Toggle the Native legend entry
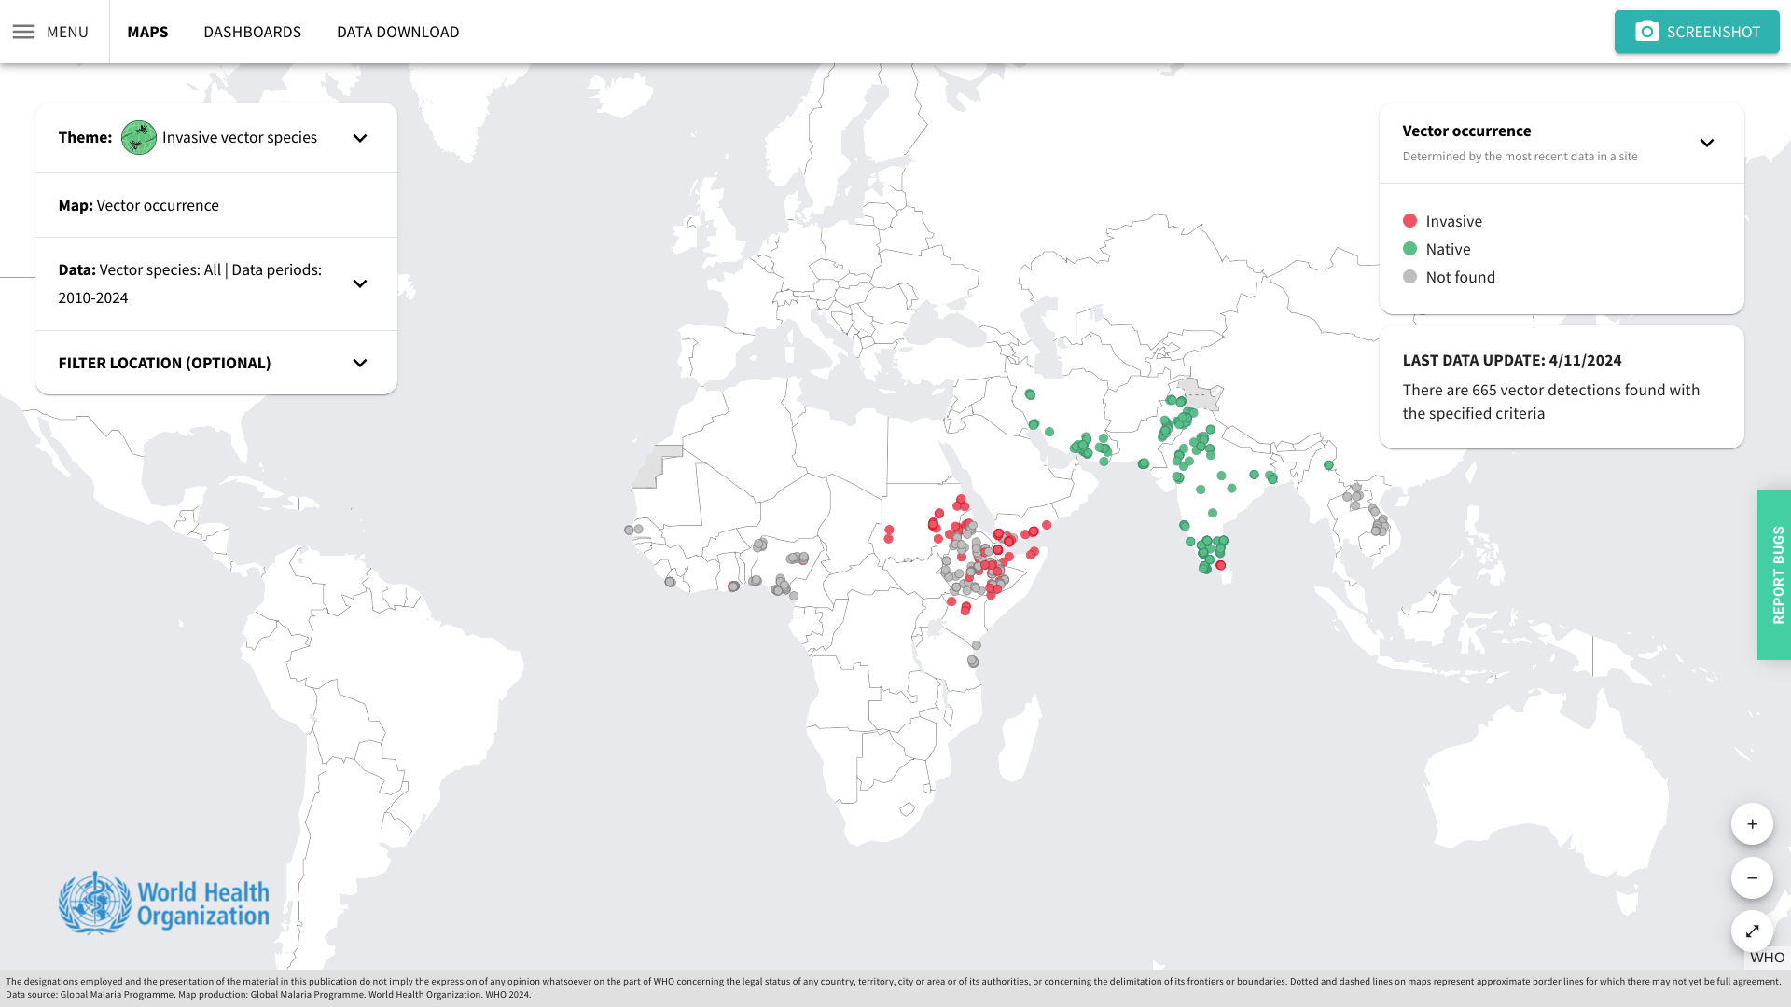Screen dimensions: 1791x1007 [1448, 249]
